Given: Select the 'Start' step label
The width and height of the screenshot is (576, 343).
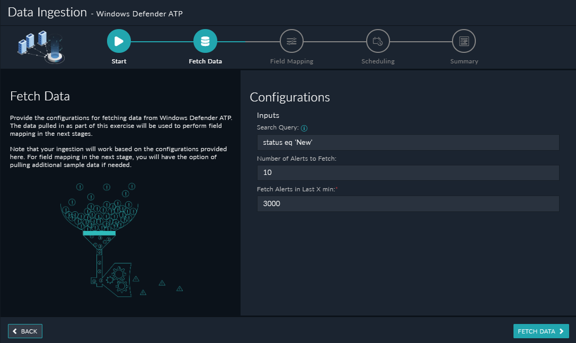Looking at the screenshot, I should coord(119,61).
